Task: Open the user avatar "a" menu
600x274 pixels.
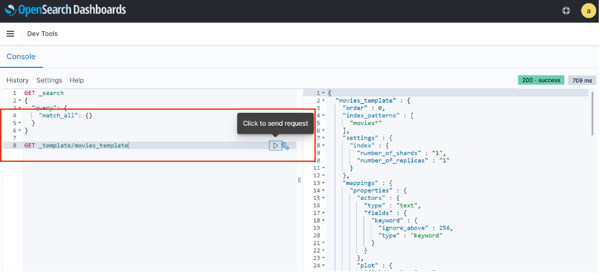Action: [x=588, y=10]
